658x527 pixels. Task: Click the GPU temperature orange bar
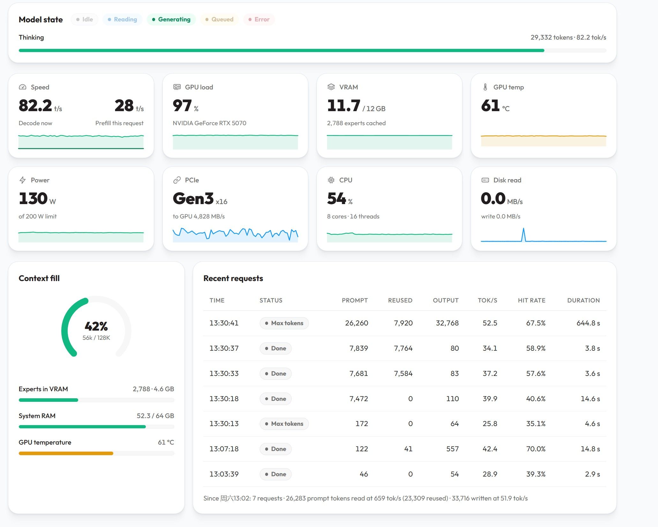(x=96, y=453)
